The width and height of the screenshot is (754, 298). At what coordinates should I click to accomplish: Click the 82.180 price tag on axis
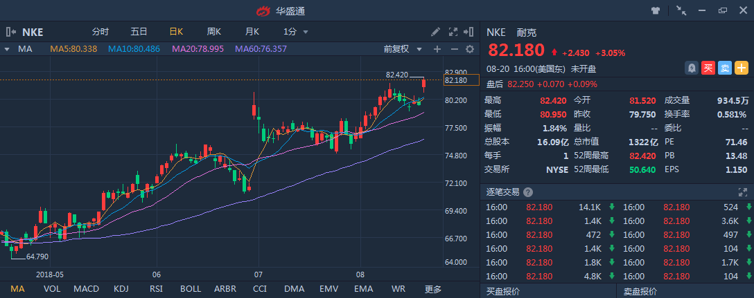(x=461, y=80)
